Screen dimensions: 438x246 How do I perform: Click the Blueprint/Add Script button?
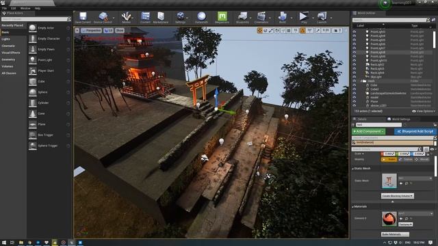(415, 131)
